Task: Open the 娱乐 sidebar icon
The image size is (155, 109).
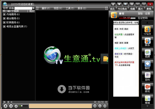Action: point(147,42)
